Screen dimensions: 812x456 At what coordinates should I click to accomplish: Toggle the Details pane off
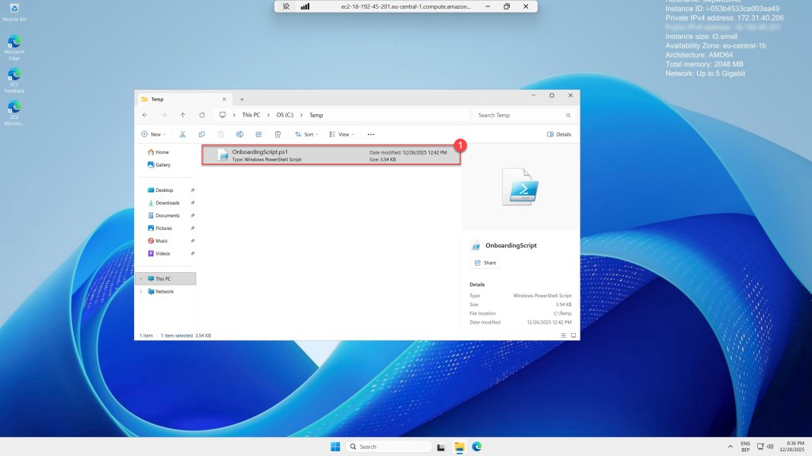pyautogui.click(x=559, y=135)
